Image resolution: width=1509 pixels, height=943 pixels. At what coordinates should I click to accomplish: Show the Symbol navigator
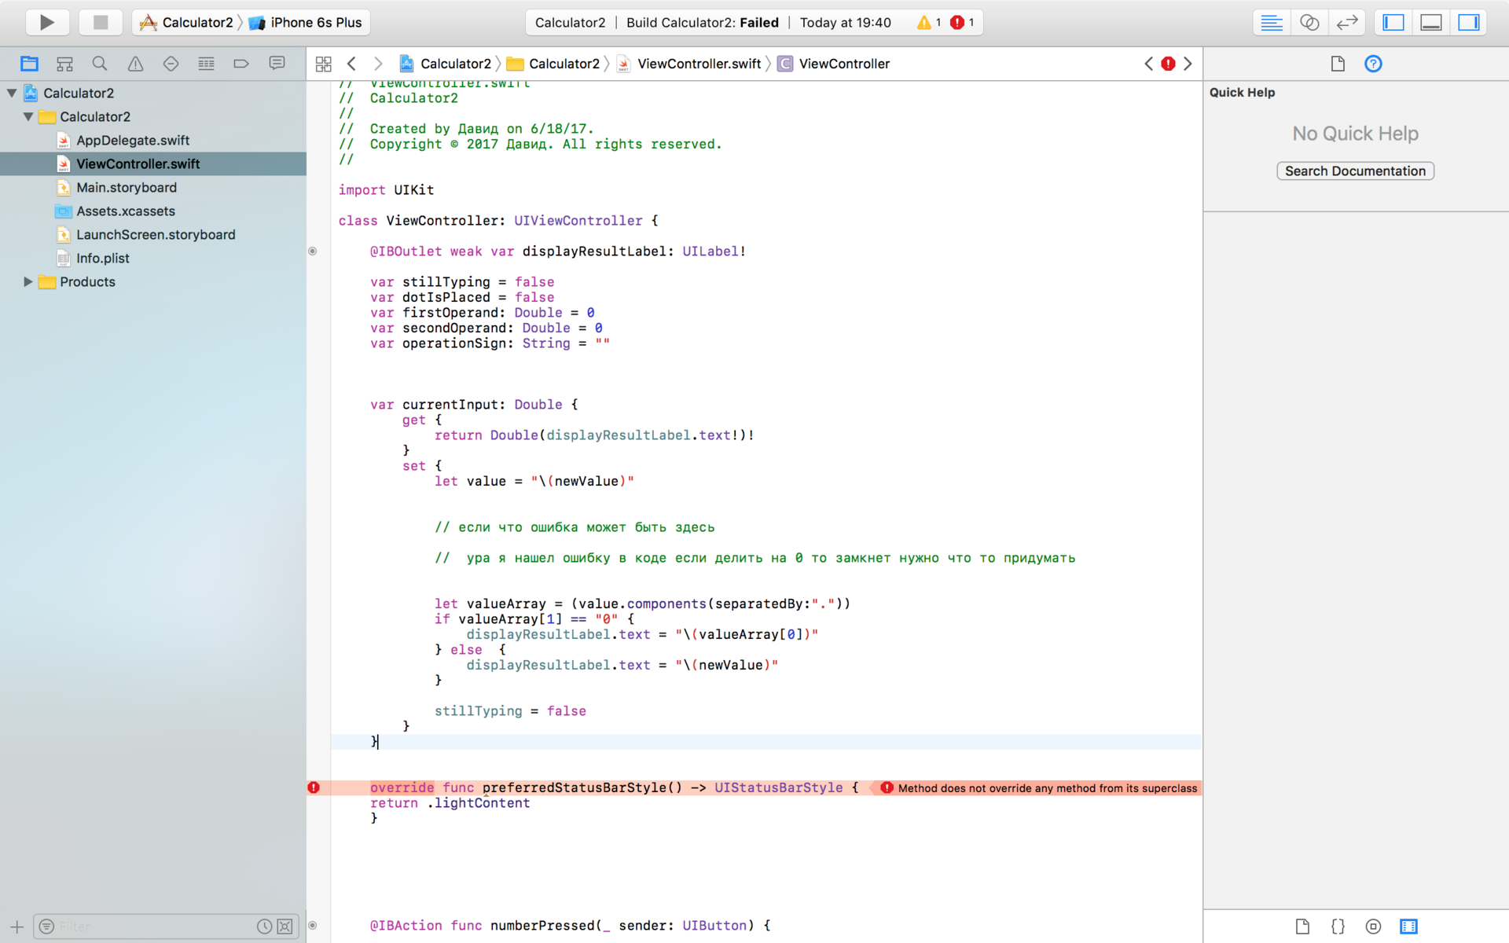pyautogui.click(x=64, y=64)
